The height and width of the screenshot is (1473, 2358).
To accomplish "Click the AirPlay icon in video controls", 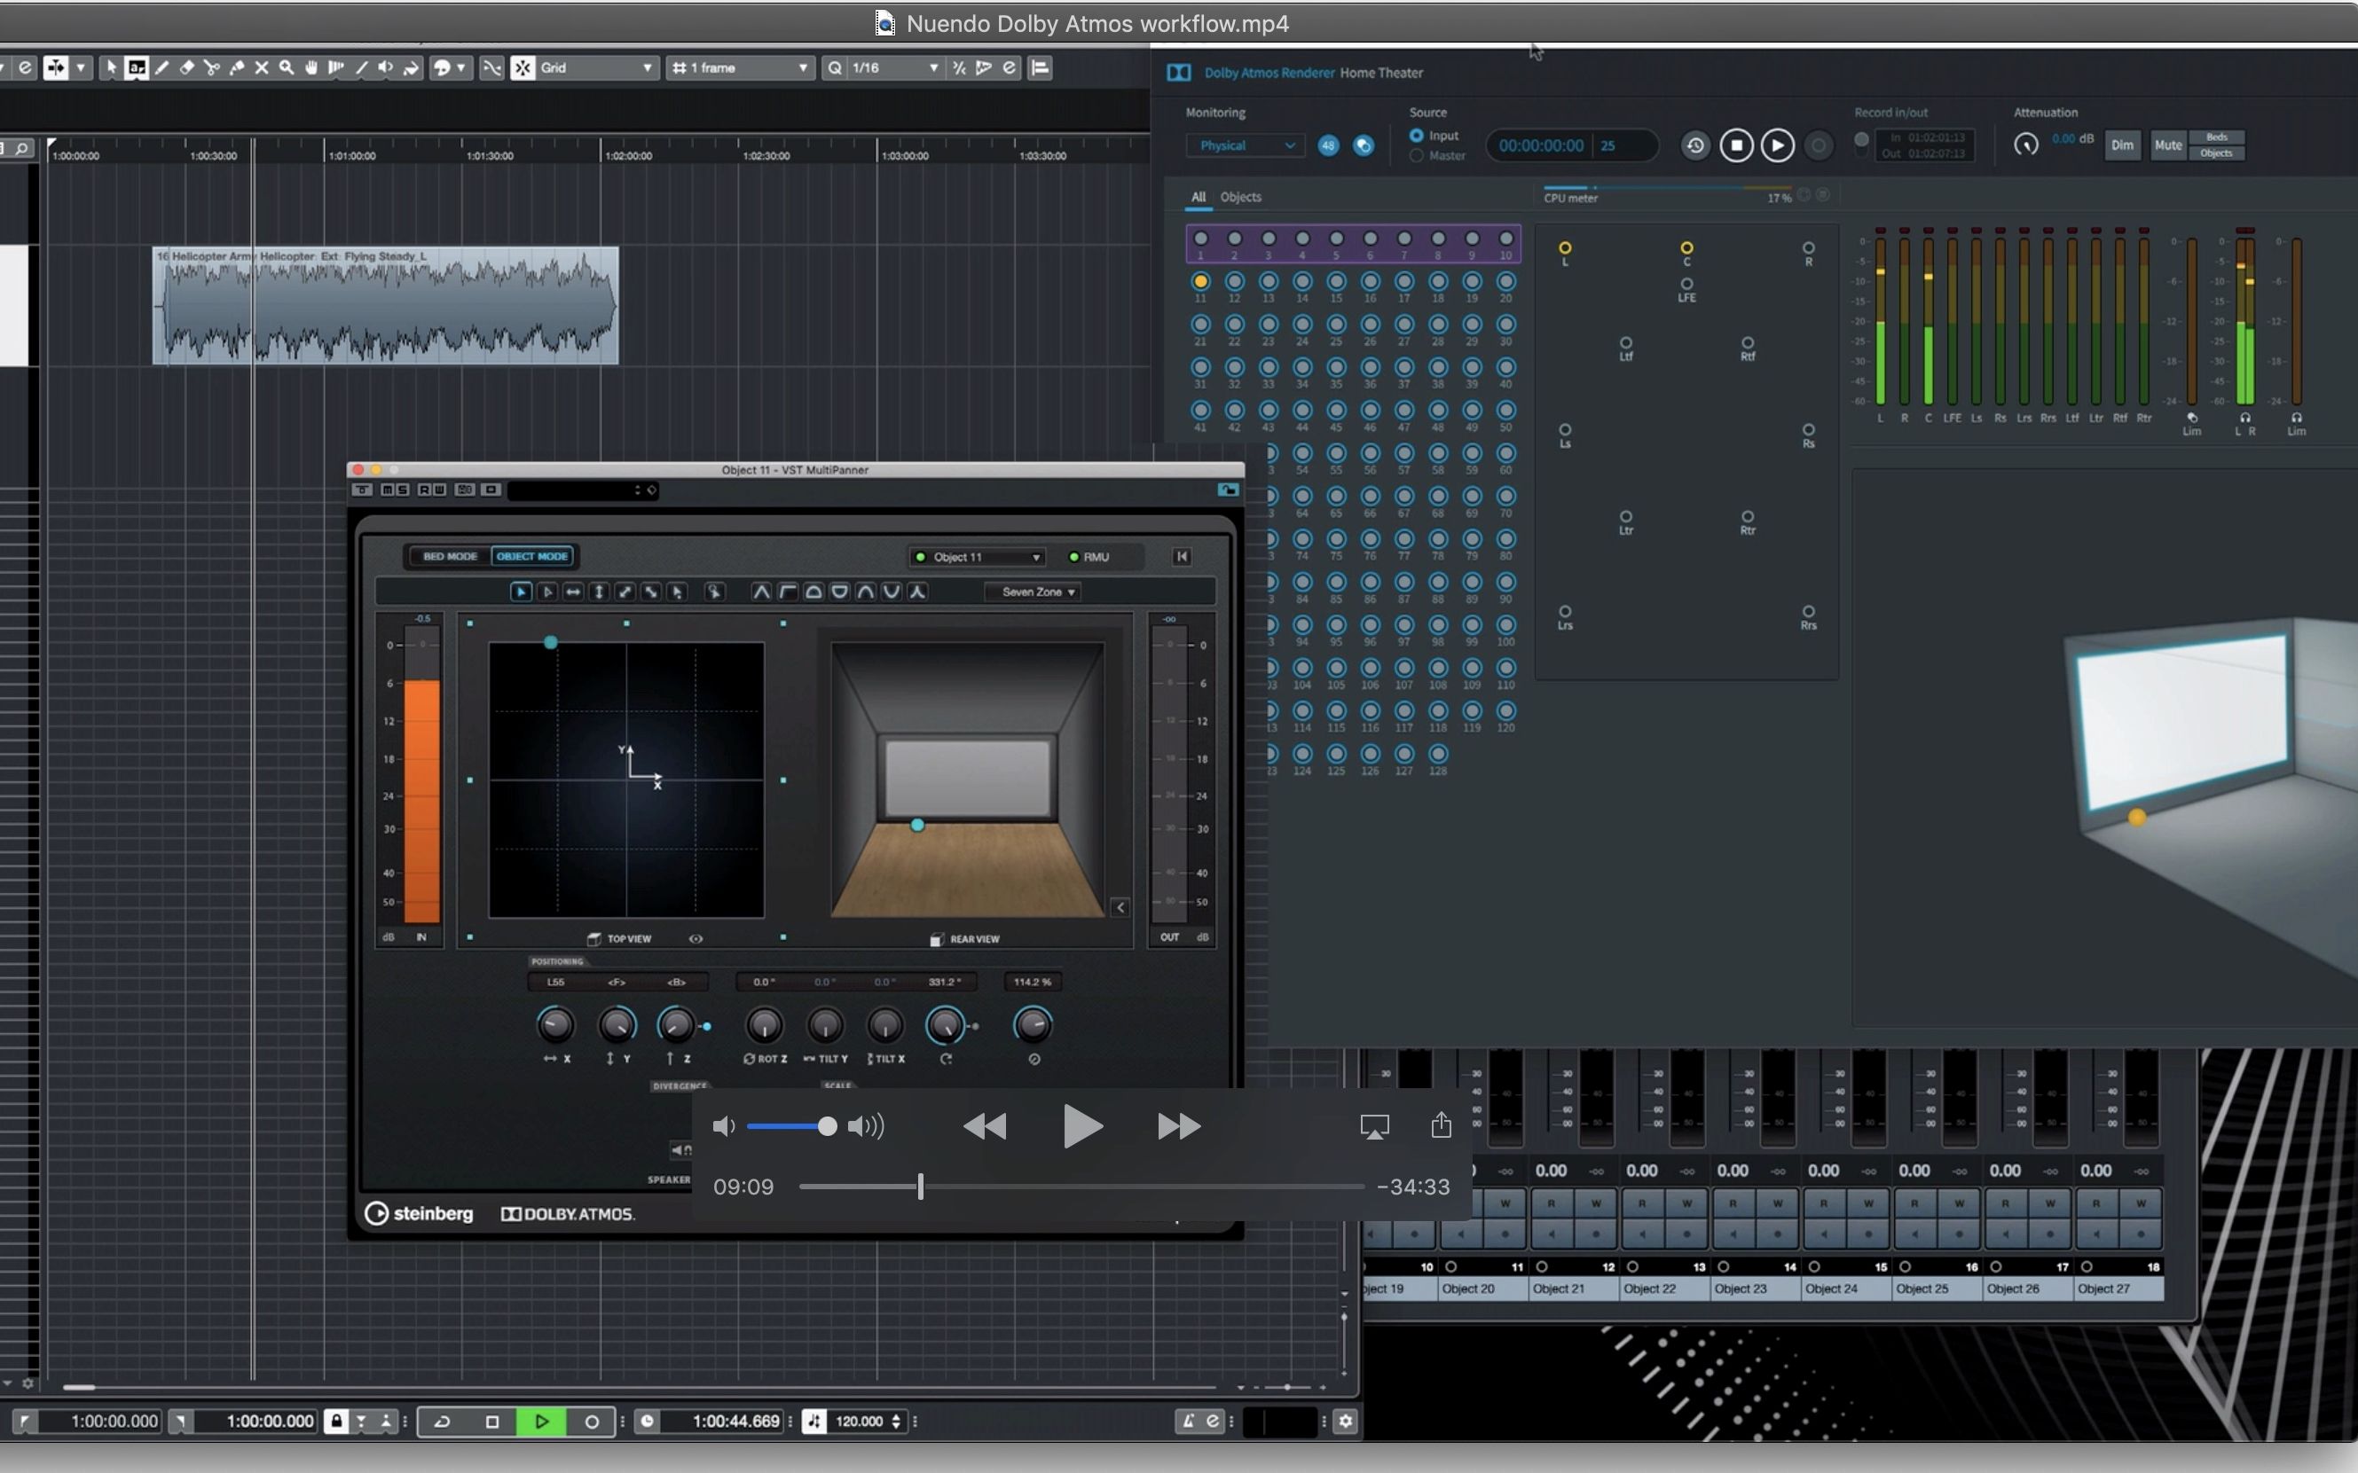I will pos(1375,1127).
